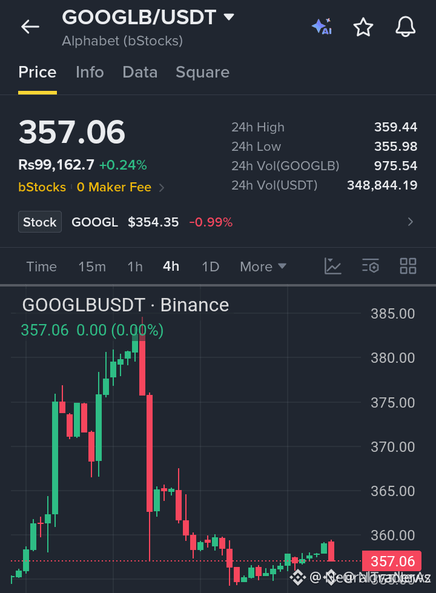The height and width of the screenshot is (593, 436).
Task: Open the four-square grid layout icon
Action: click(408, 266)
